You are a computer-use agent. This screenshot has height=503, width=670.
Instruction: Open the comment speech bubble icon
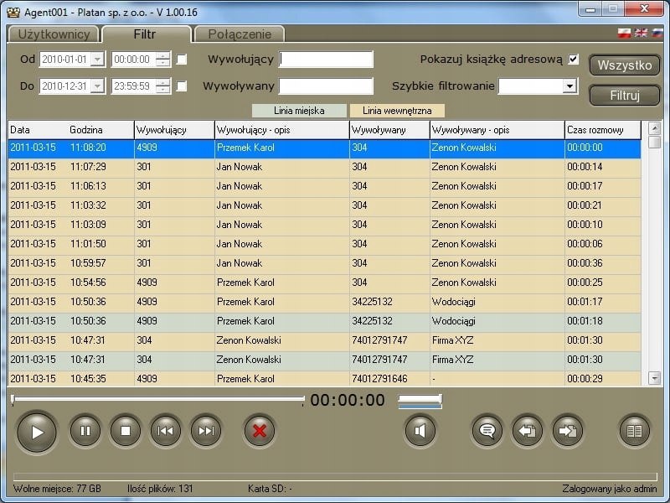[x=487, y=431]
